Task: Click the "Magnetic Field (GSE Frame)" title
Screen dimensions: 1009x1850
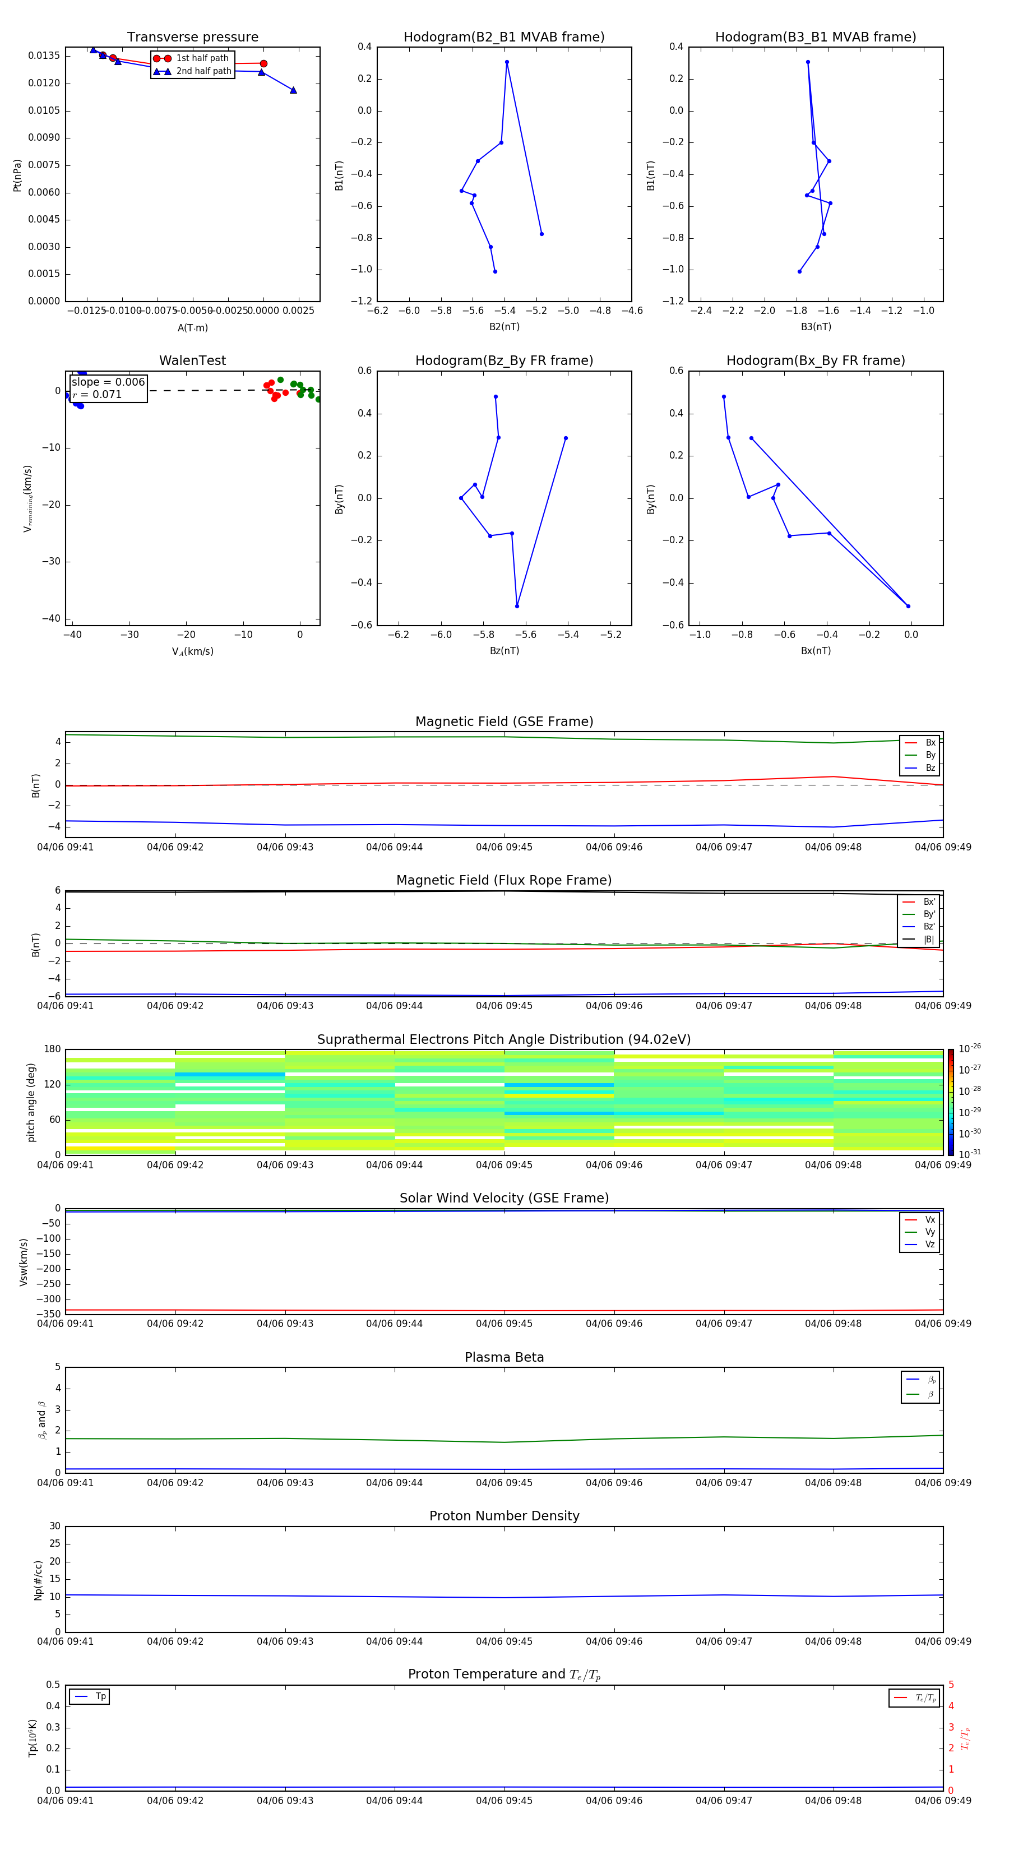Action: pos(504,721)
